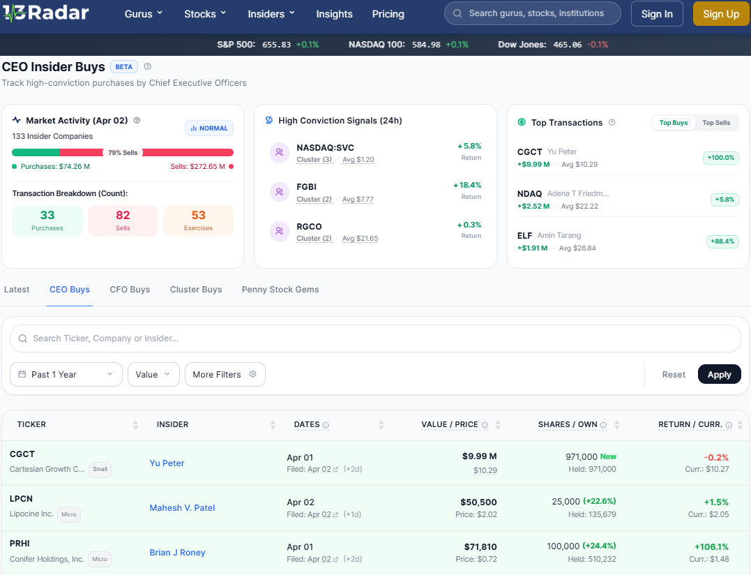
Task: Focus the Search Ticker, Company or Insider field
Action: pos(375,338)
